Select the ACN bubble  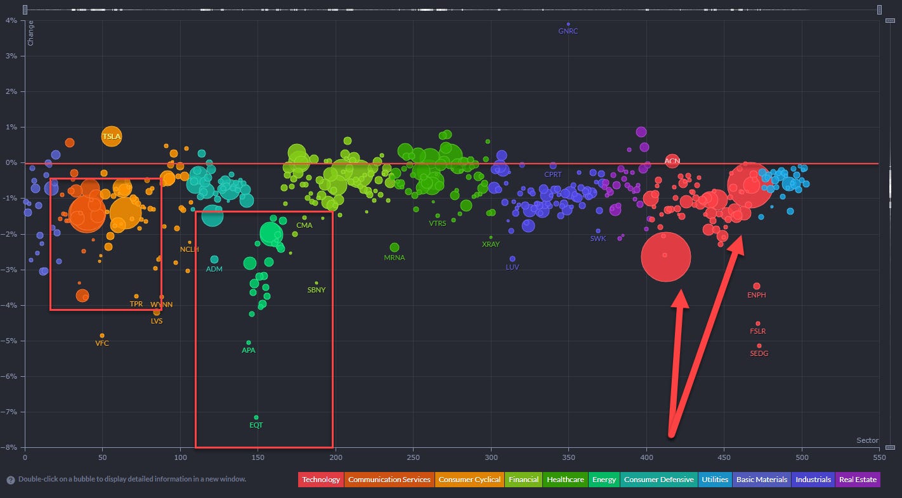coord(672,161)
